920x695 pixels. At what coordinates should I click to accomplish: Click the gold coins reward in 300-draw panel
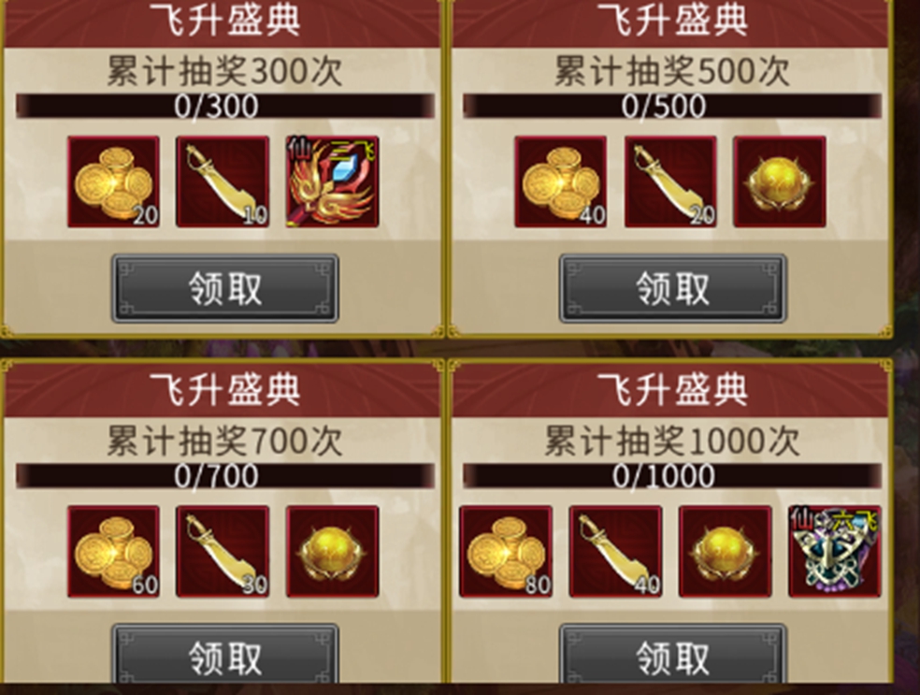113,182
